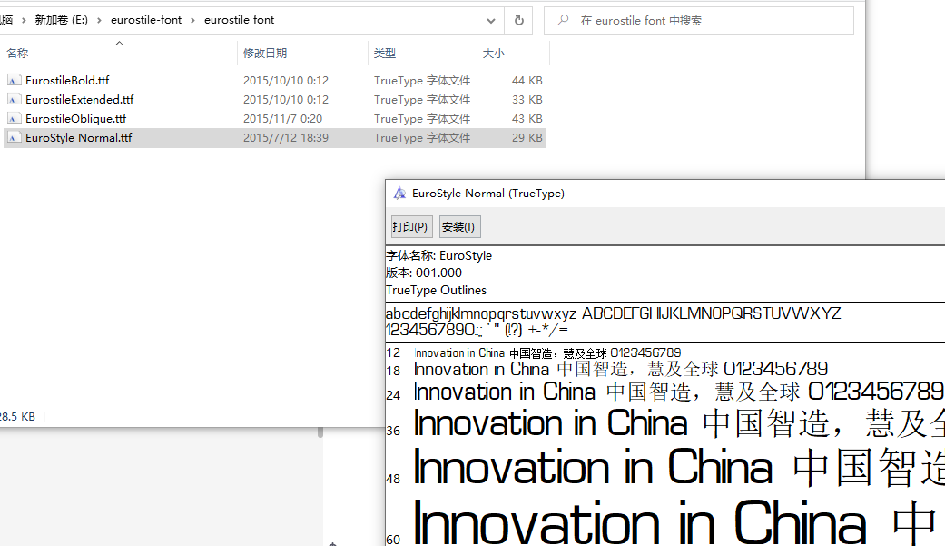This screenshot has width=945, height=546.
Task: Go to the eurostile-font breadcrumb folder
Action: 146,20
